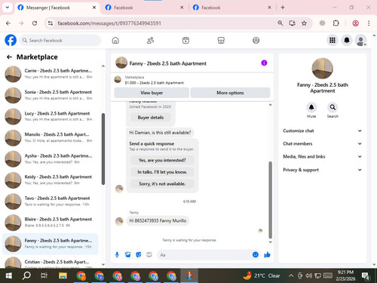Screen dimensions: 377x283
Task: Expand the Privacy & support section
Action: pyautogui.click(x=322, y=170)
